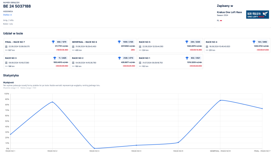Open the Race No 3 result card

pyautogui.click(x=36, y=62)
